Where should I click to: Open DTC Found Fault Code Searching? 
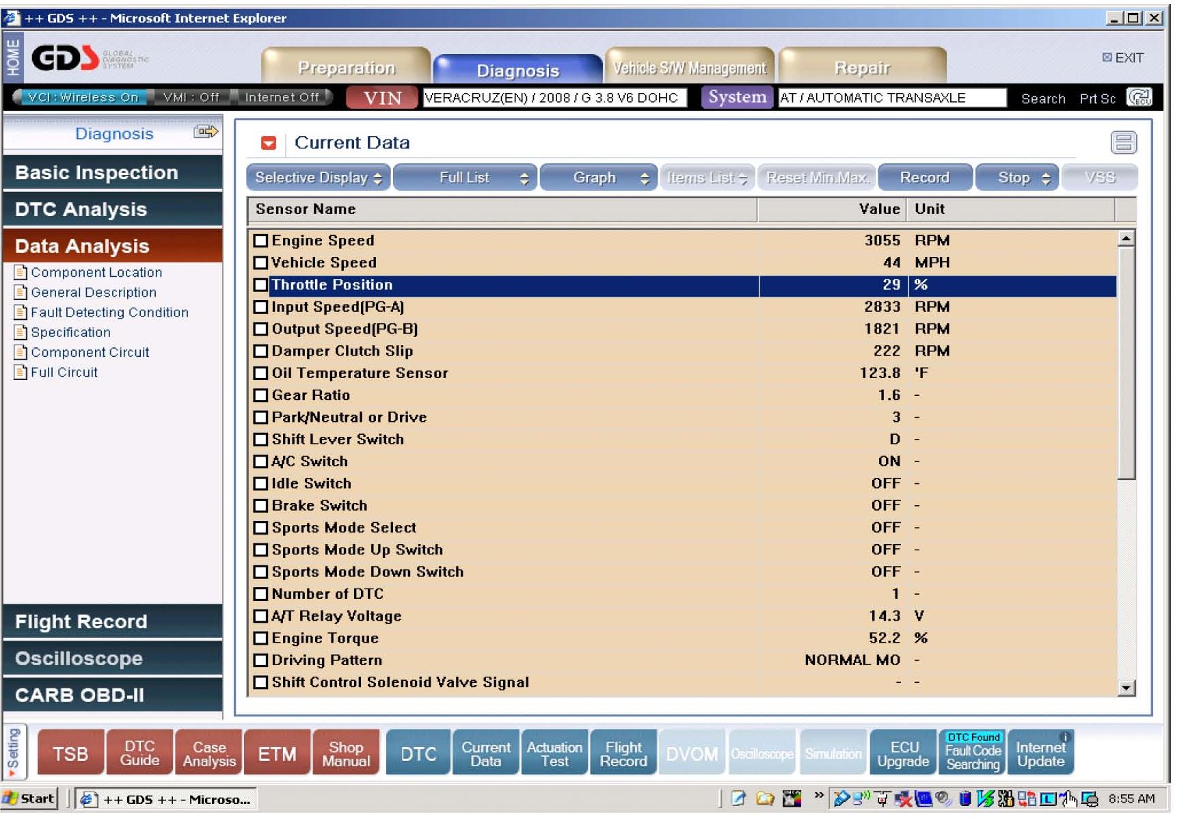[x=973, y=752]
